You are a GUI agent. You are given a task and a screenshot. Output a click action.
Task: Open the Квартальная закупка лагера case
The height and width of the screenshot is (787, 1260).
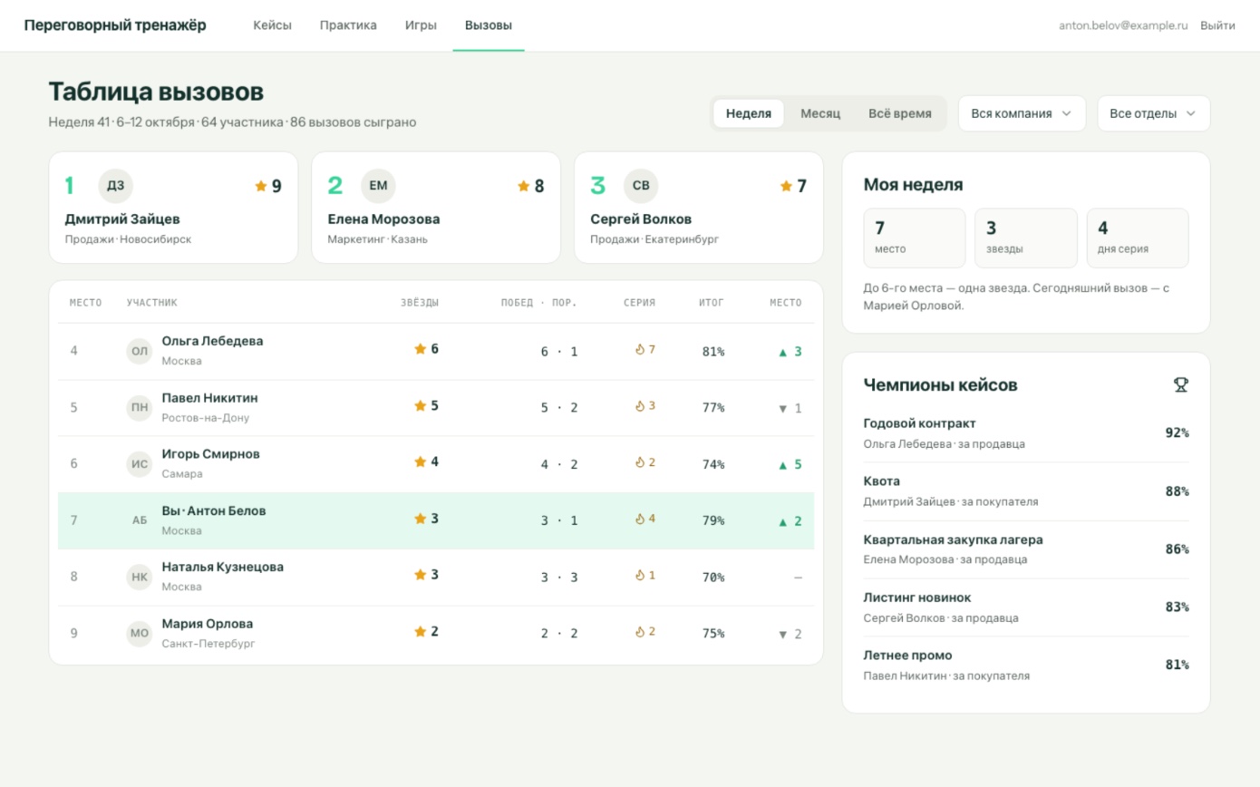point(1026,549)
